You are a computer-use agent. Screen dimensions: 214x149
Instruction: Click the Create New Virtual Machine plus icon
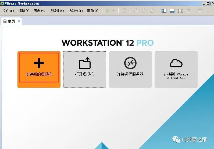point(39,63)
